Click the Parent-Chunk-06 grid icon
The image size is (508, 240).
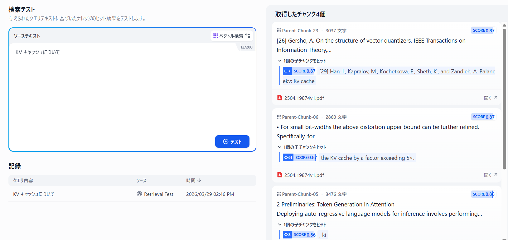click(x=279, y=117)
